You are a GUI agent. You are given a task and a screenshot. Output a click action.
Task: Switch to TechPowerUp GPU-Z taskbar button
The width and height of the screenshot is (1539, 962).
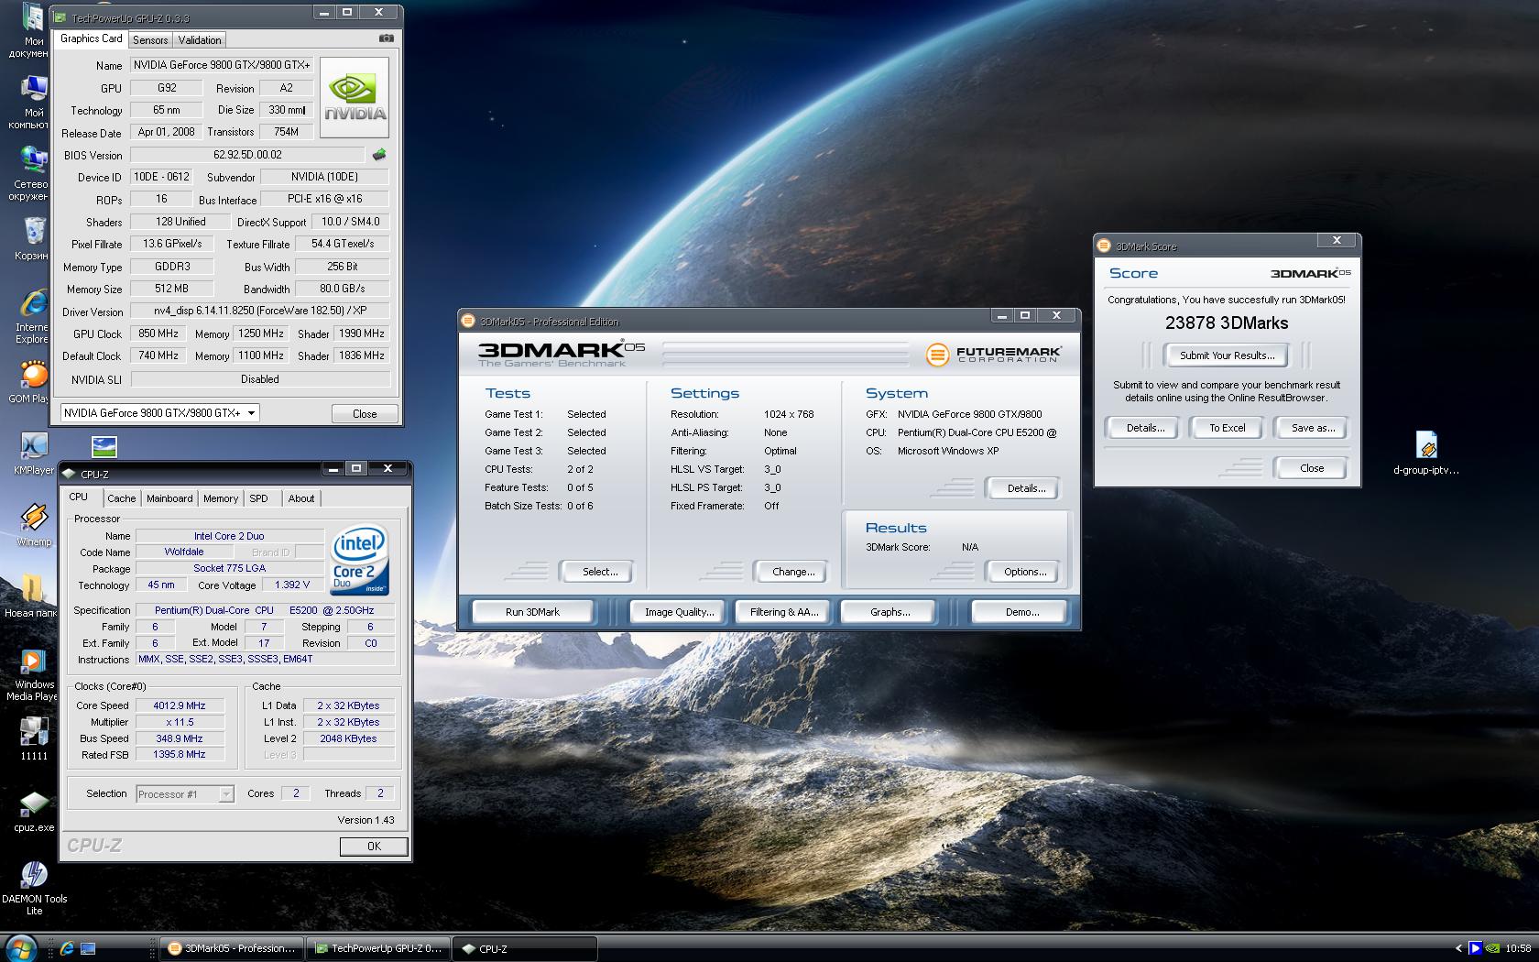[378, 948]
